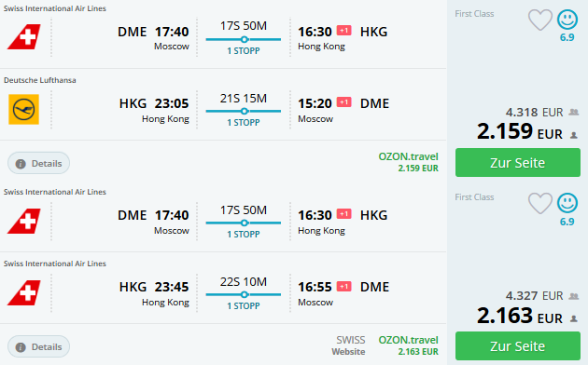The width and height of the screenshot is (588, 365).
Task: Click single-person icon next to 2.163 EUR
Action: point(574,318)
